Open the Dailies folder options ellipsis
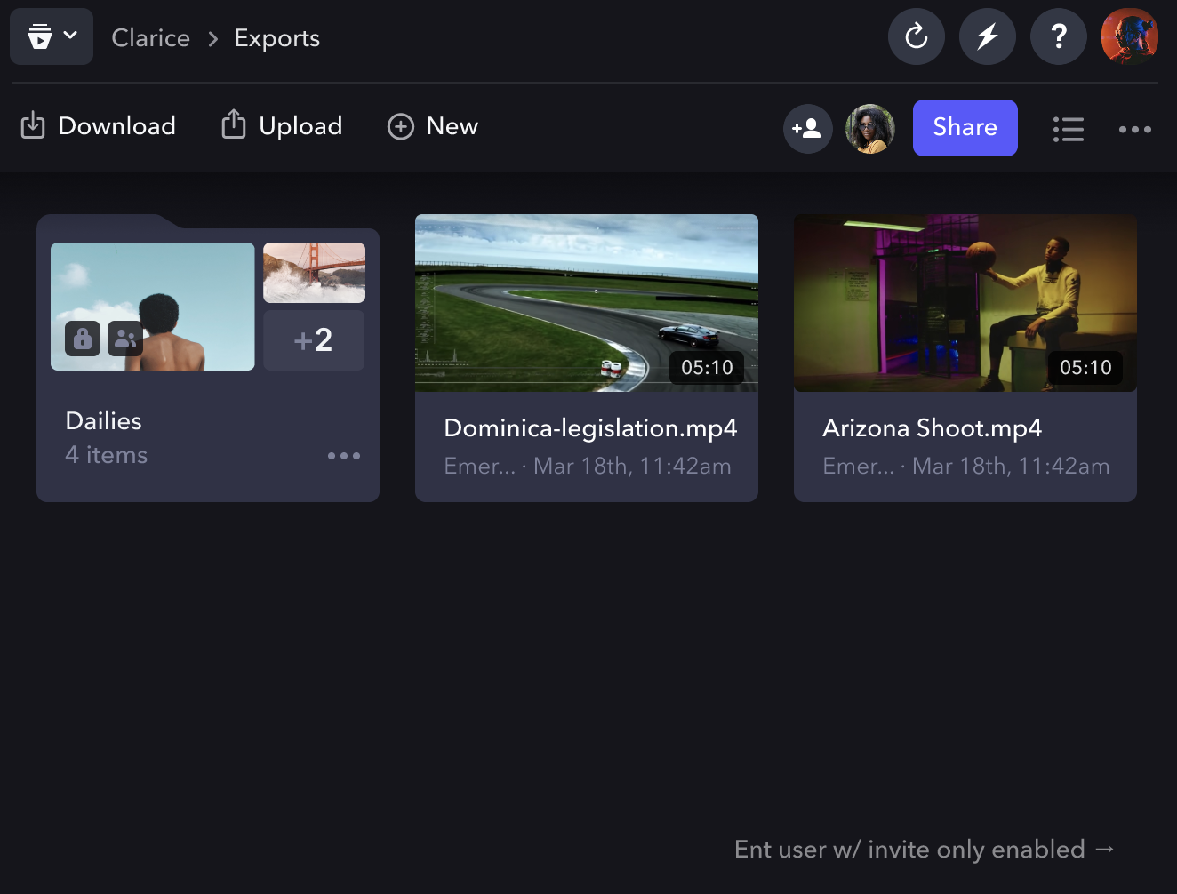1177x894 pixels. 344,456
